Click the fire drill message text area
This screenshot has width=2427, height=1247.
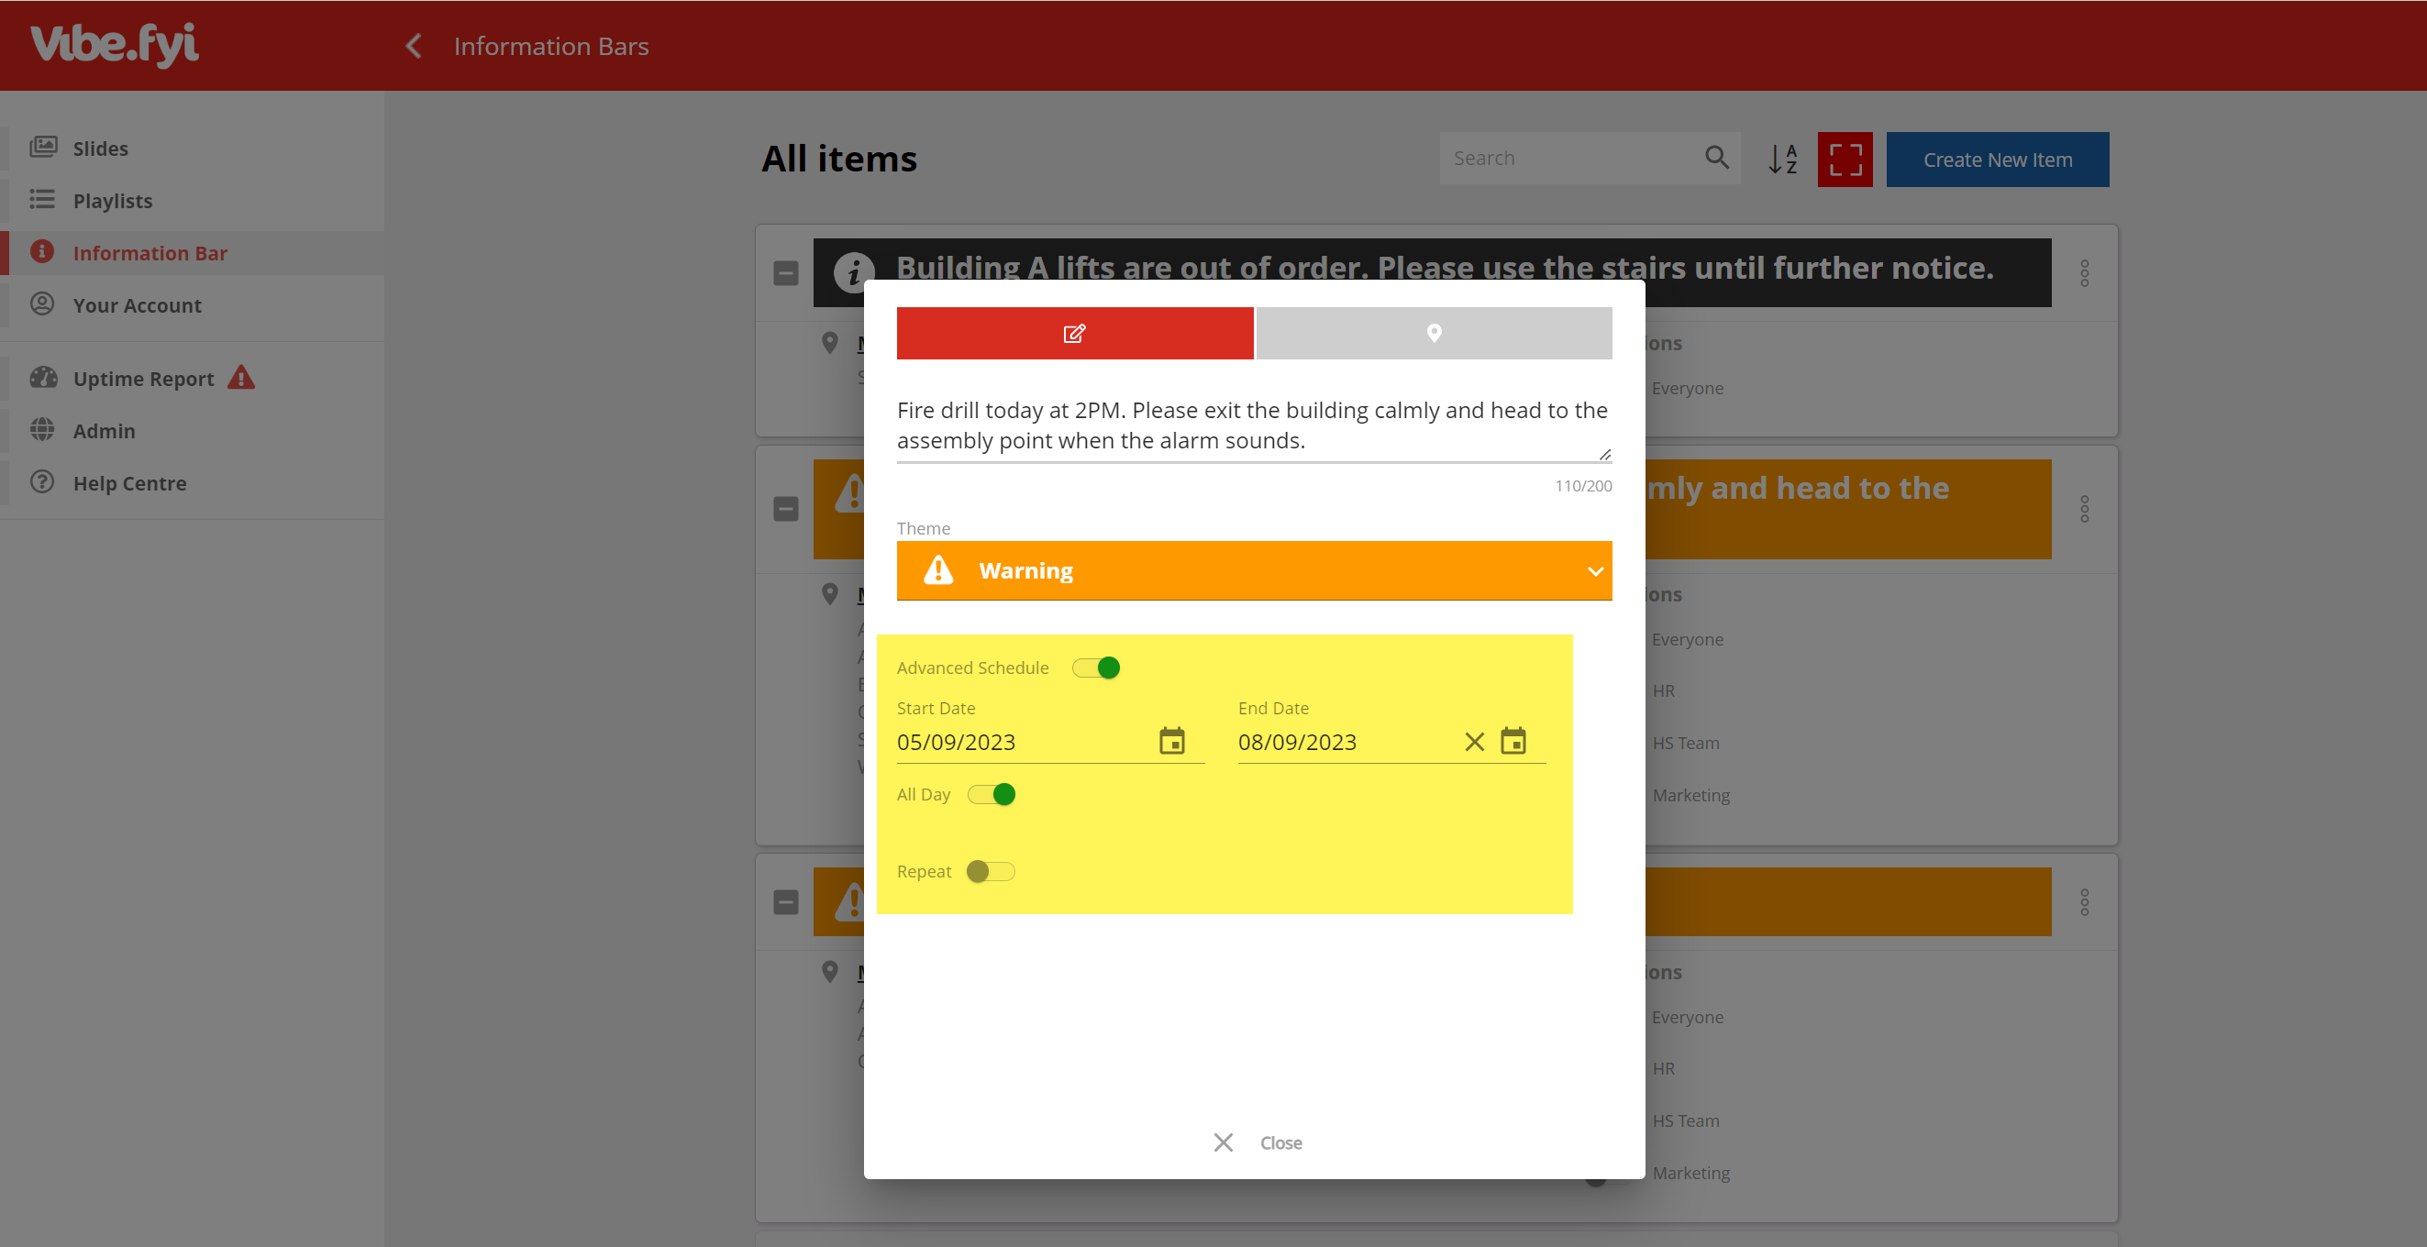pyautogui.click(x=1253, y=425)
